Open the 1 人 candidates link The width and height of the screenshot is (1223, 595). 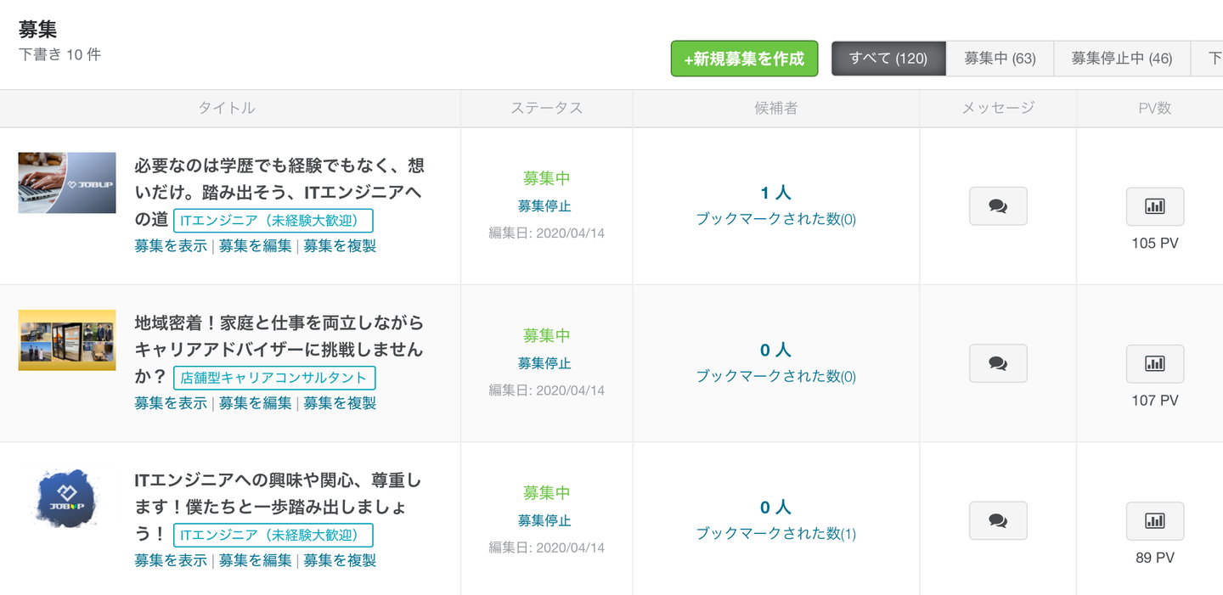pos(775,194)
